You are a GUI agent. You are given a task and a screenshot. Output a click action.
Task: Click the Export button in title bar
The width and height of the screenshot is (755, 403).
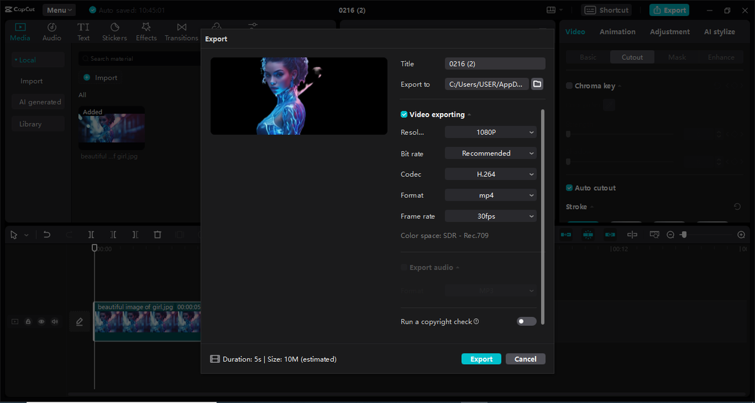[x=669, y=10]
